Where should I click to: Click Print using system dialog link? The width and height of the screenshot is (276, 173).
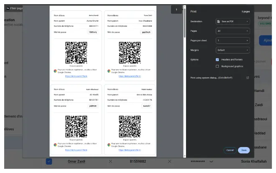(211, 78)
